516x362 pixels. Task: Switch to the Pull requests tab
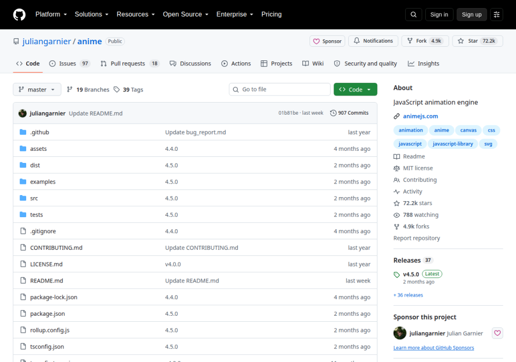point(130,64)
